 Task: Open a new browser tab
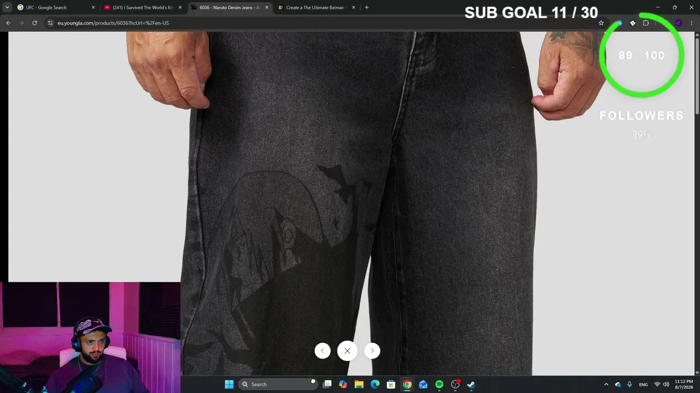pyautogui.click(x=366, y=8)
